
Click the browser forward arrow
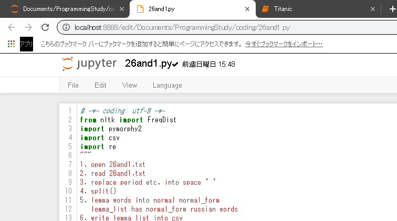click(28, 27)
